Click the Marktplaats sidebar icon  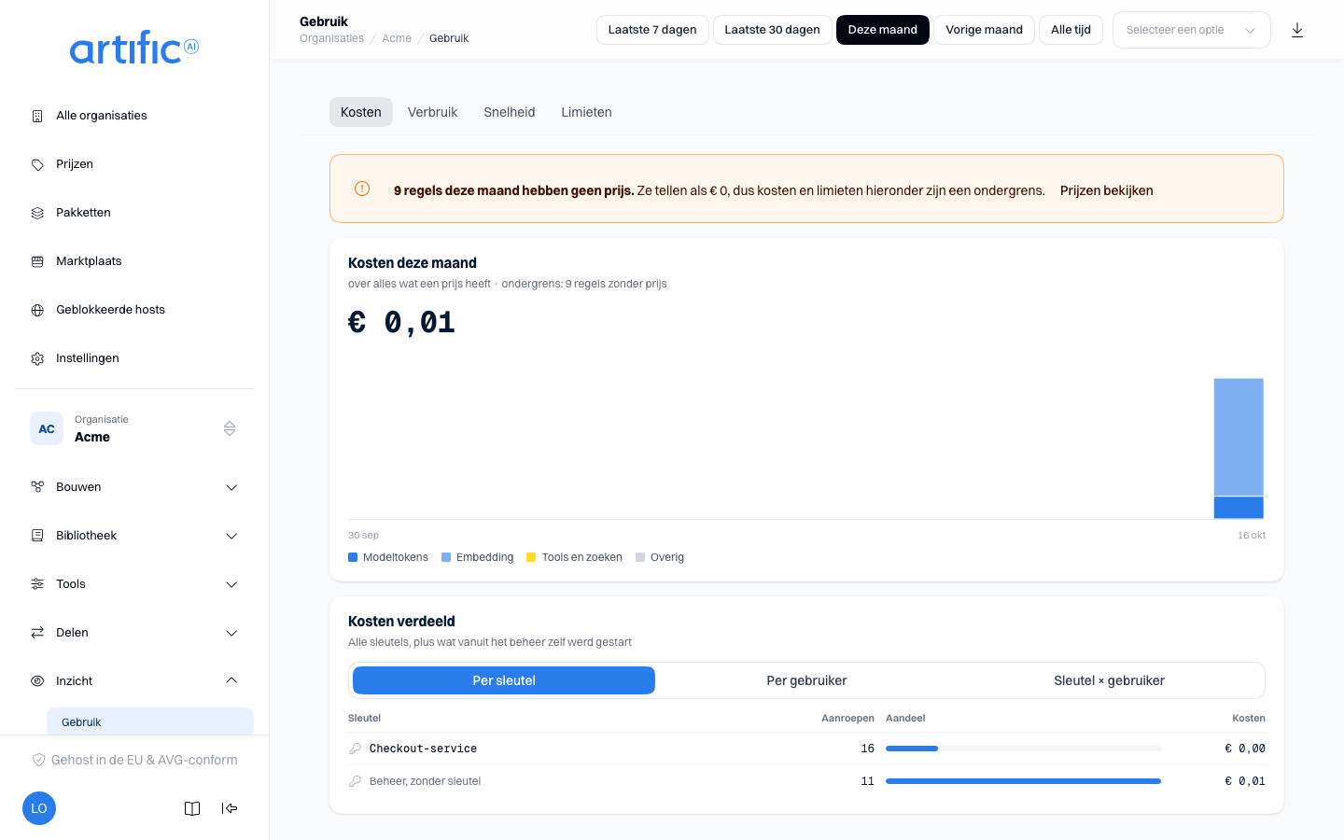[37, 261]
